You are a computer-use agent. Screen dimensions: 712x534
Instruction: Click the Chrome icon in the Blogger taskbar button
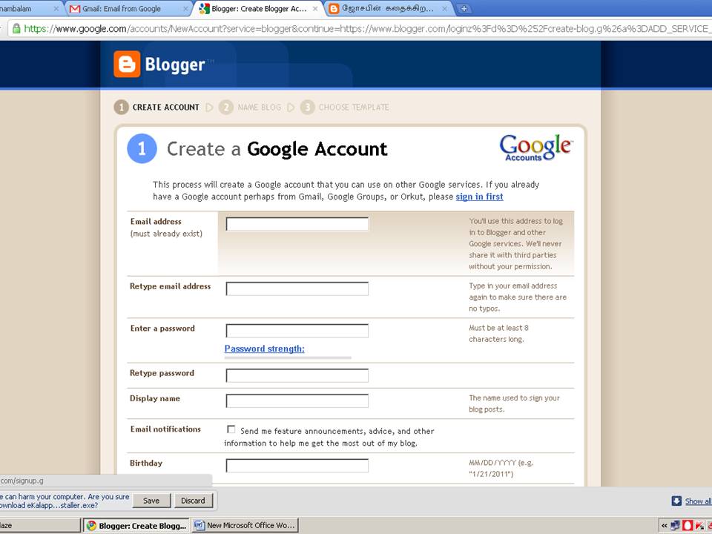click(91, 525)
